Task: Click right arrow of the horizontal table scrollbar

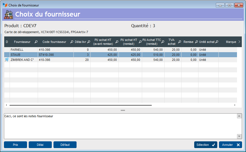Action: pos(235,105)
